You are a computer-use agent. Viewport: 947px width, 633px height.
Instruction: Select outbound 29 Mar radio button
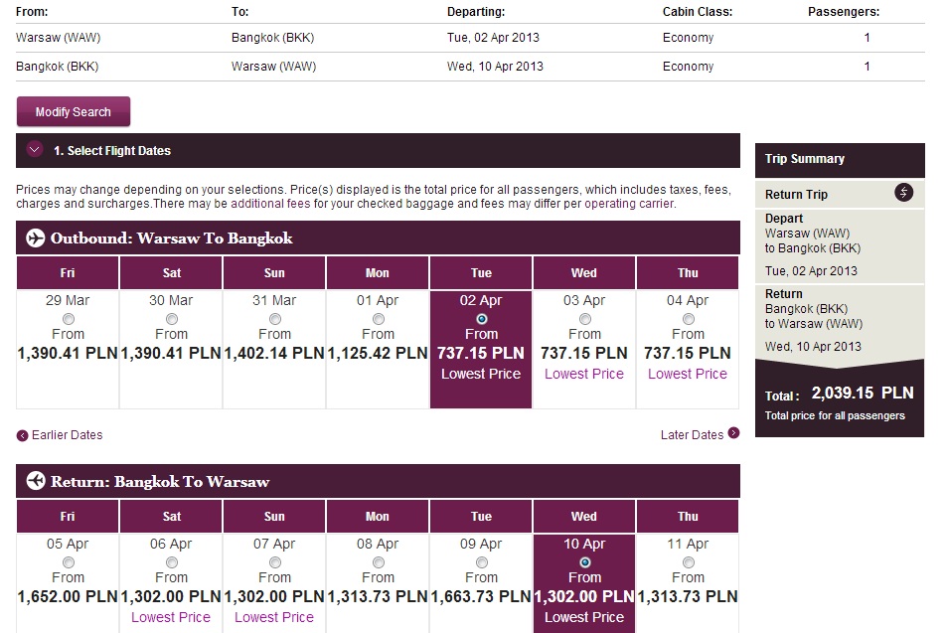pyautogui.click(x=69, y=318)
